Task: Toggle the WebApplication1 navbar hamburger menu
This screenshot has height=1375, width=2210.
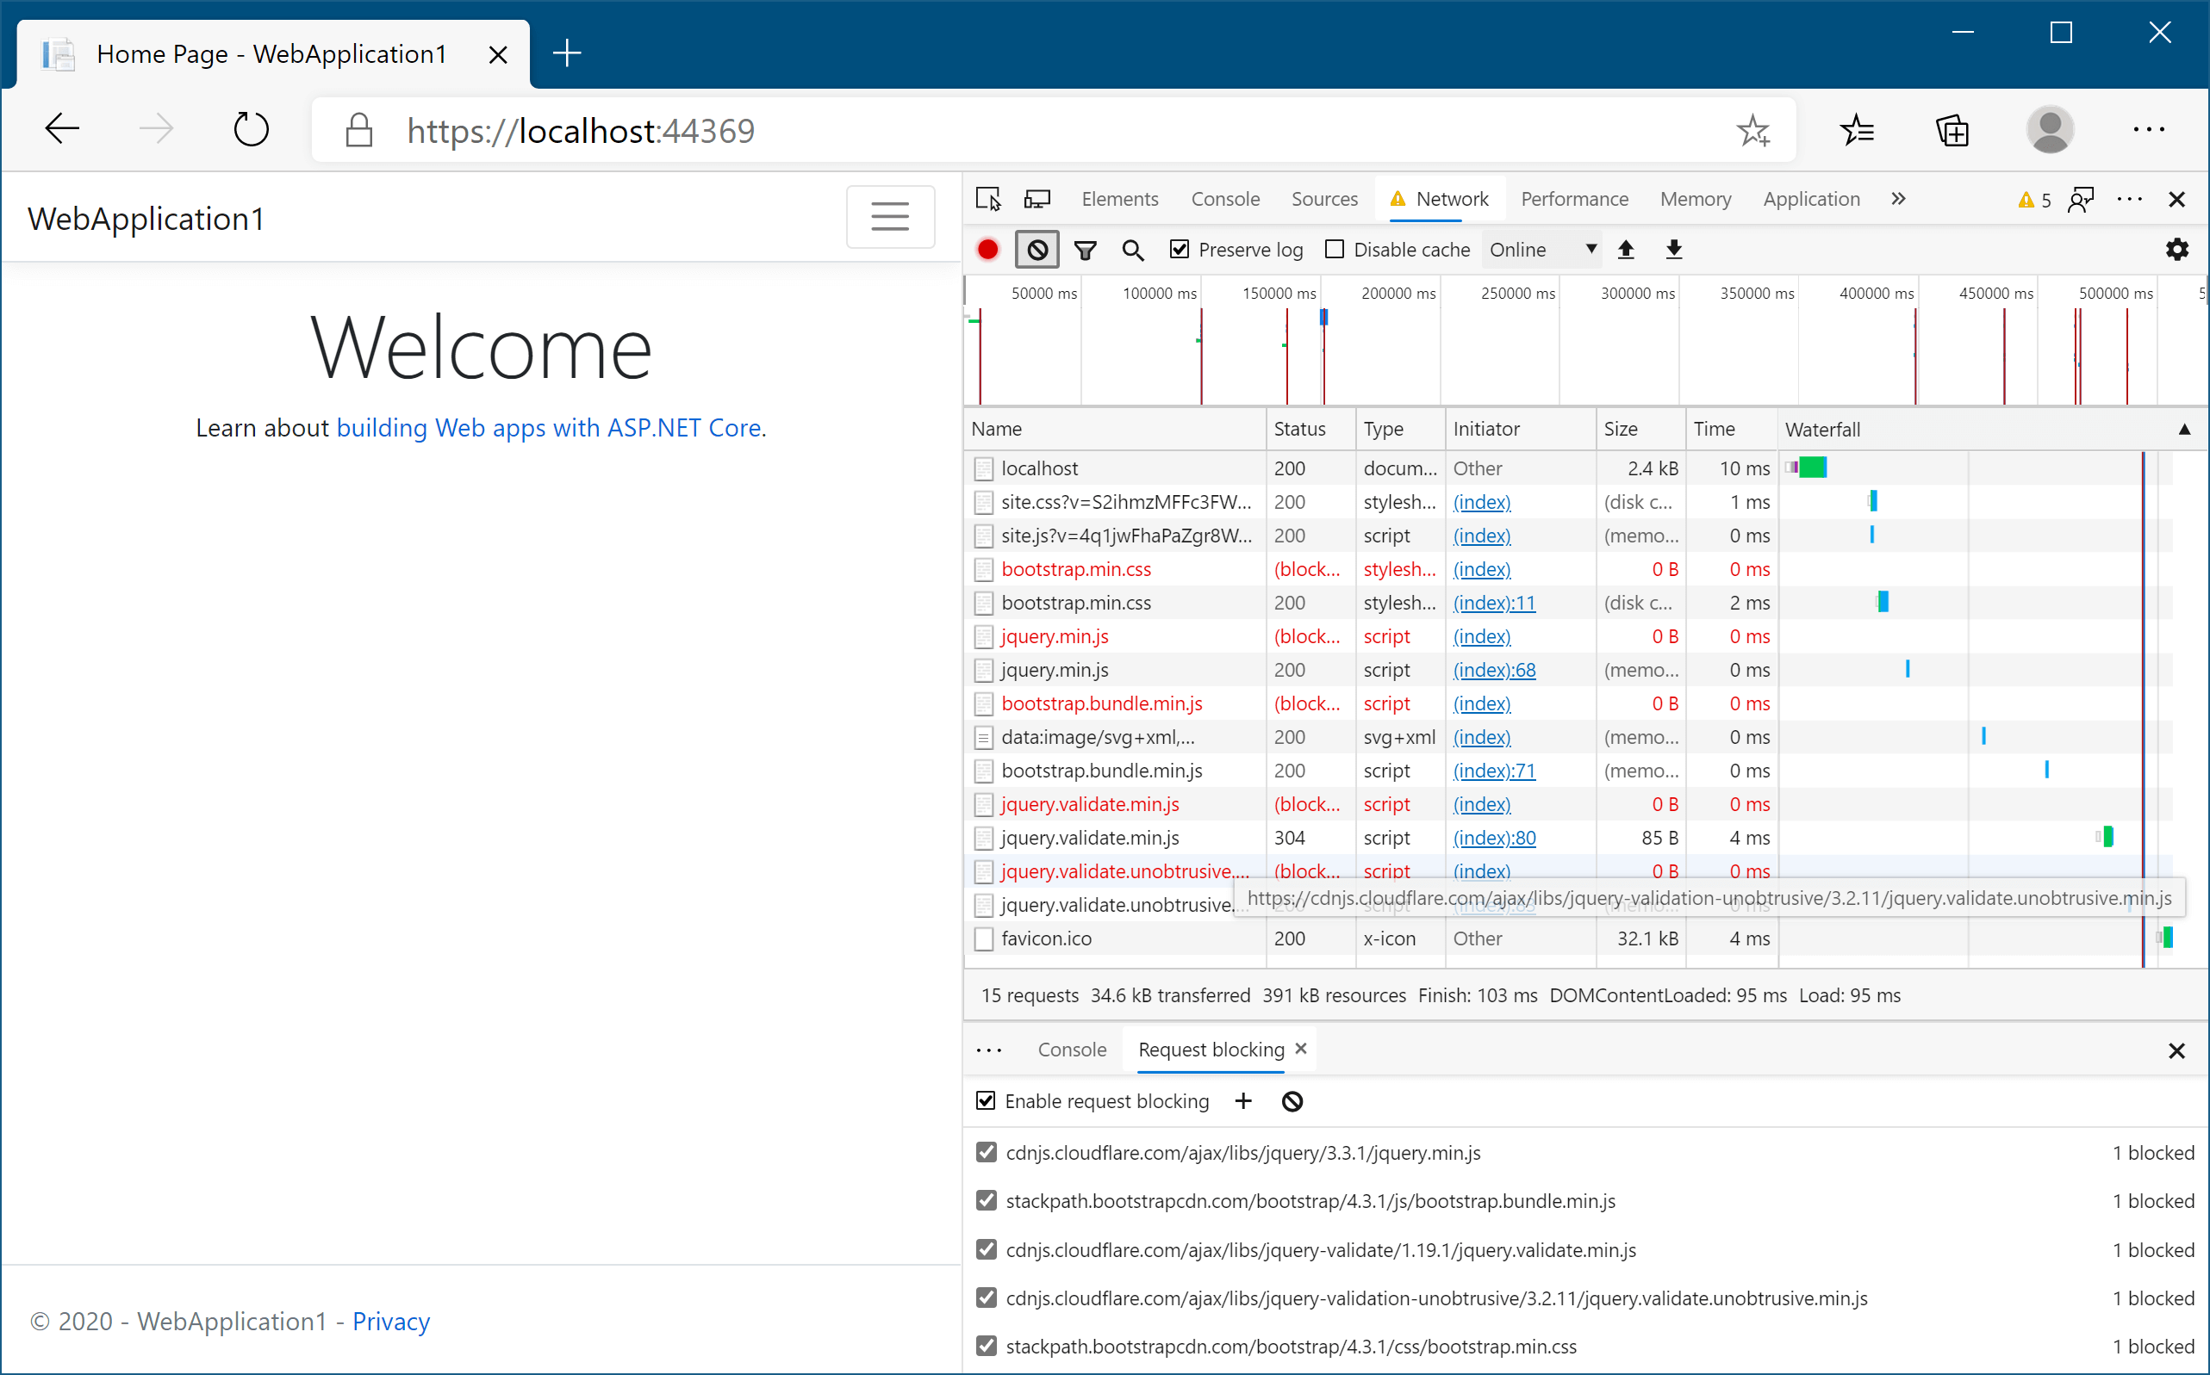Action: [x=890, y=216]
